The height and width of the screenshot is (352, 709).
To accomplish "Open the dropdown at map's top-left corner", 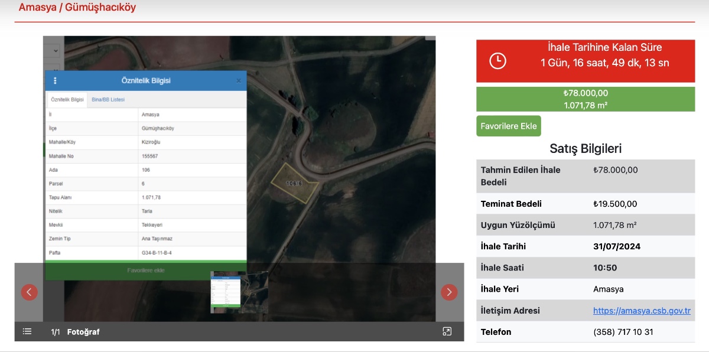I will [x=53, y=51].
